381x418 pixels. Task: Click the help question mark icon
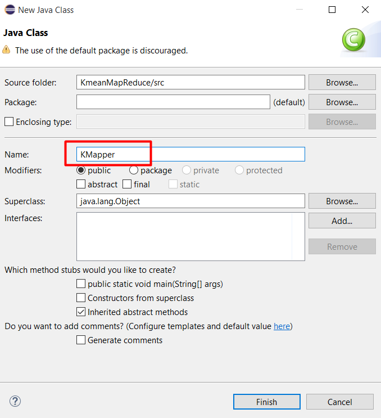point(15,401)
